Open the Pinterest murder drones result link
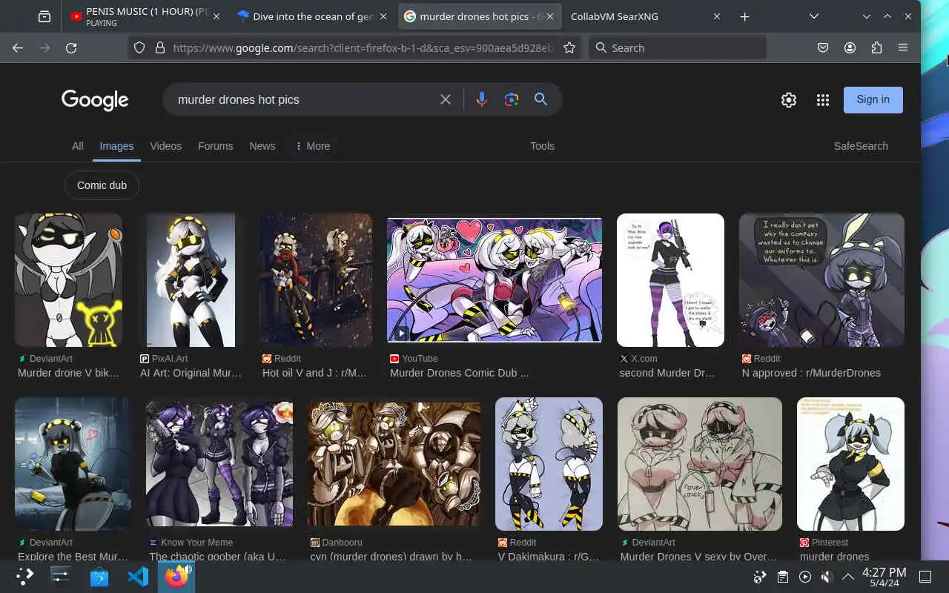Image resolution: width=949 pixels, height=593 pixels. pyautogui.click(x=835, y=557)
